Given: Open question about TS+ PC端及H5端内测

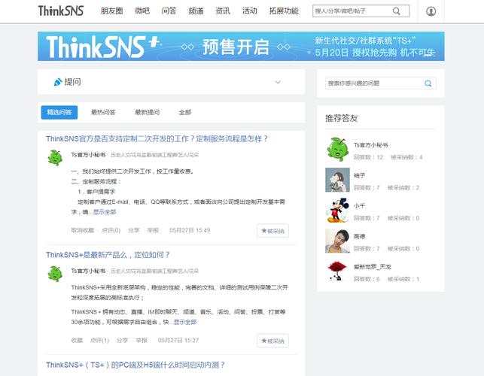Looking at the screenshot, I should pyautogui.click(x=135, y=365).
